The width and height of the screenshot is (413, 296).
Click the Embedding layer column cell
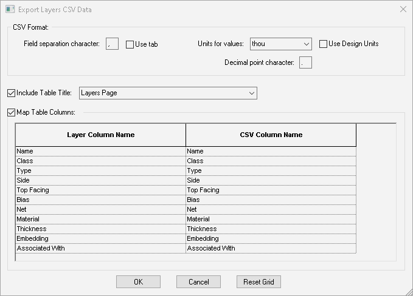[x=100, y=238]
